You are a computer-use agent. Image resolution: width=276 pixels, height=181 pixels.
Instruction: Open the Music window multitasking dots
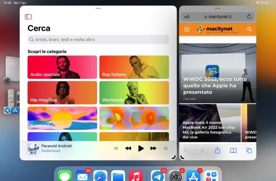pos(98,8)
